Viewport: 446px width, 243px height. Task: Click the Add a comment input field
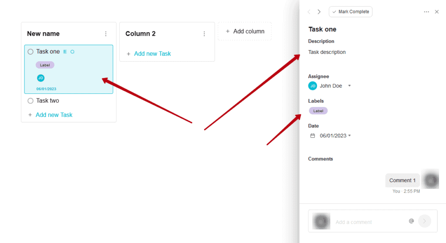click(370, 222)
